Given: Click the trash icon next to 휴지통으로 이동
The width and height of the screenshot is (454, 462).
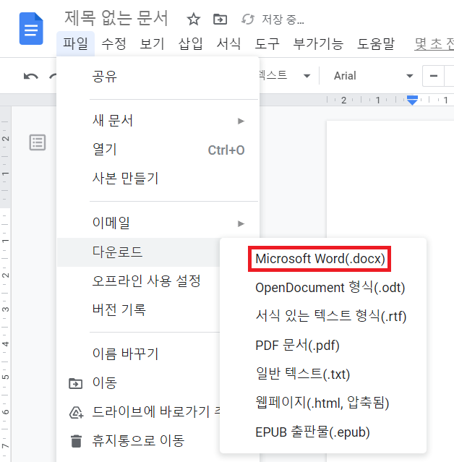Looking at the screenshot, I should (x=77, y=441).
